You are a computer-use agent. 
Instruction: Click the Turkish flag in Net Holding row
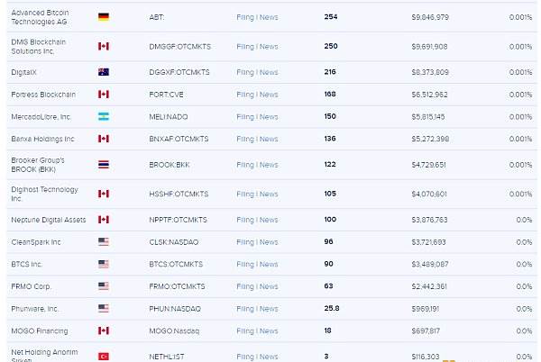point(104,356)
